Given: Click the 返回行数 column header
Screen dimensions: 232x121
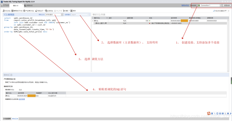Looking at the screenshot, I should pyautogui.click(x=137, y=18).
